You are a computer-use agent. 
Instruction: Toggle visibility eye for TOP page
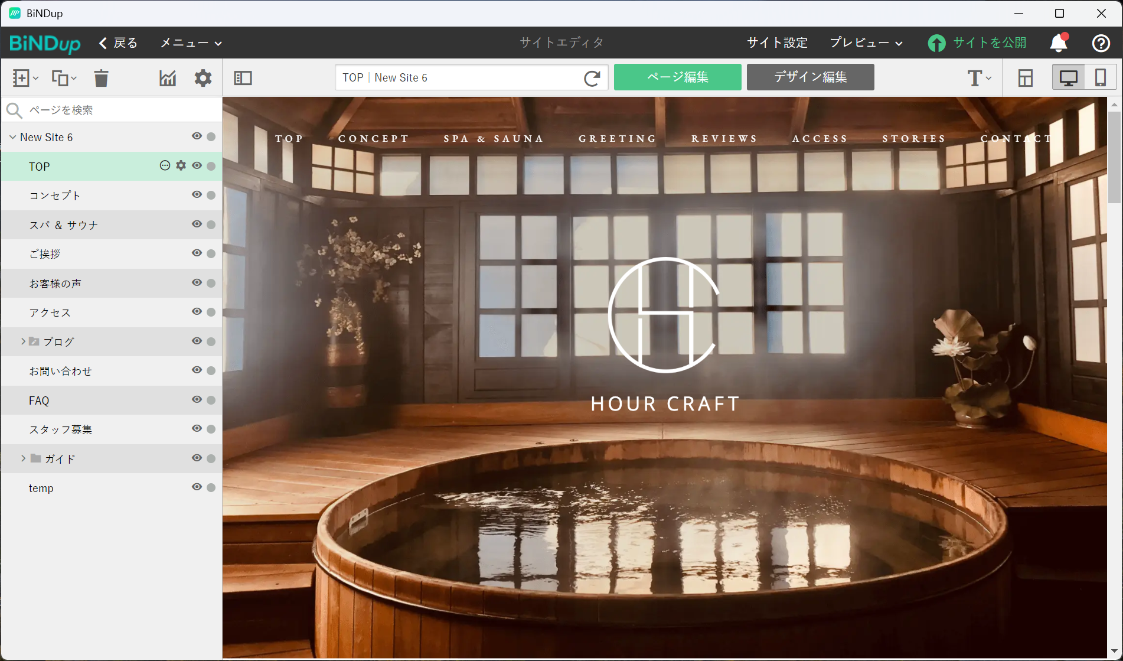(x=197, y=166)
